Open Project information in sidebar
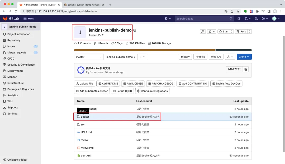285x164 pixels. 19,34
